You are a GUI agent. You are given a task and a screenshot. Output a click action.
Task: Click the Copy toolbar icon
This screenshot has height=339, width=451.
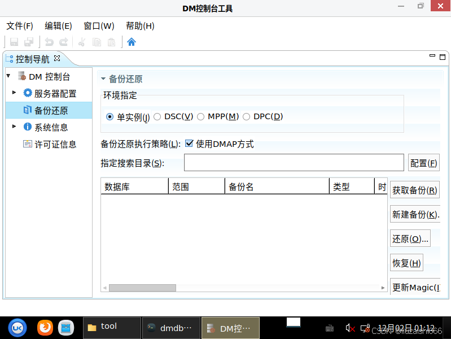(97, 42)
